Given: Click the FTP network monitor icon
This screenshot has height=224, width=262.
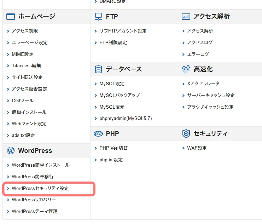Looking at the screenshot, I should [98, 17].
